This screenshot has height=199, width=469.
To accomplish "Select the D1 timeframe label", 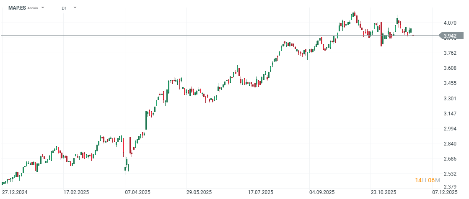I will coord(64,8).
